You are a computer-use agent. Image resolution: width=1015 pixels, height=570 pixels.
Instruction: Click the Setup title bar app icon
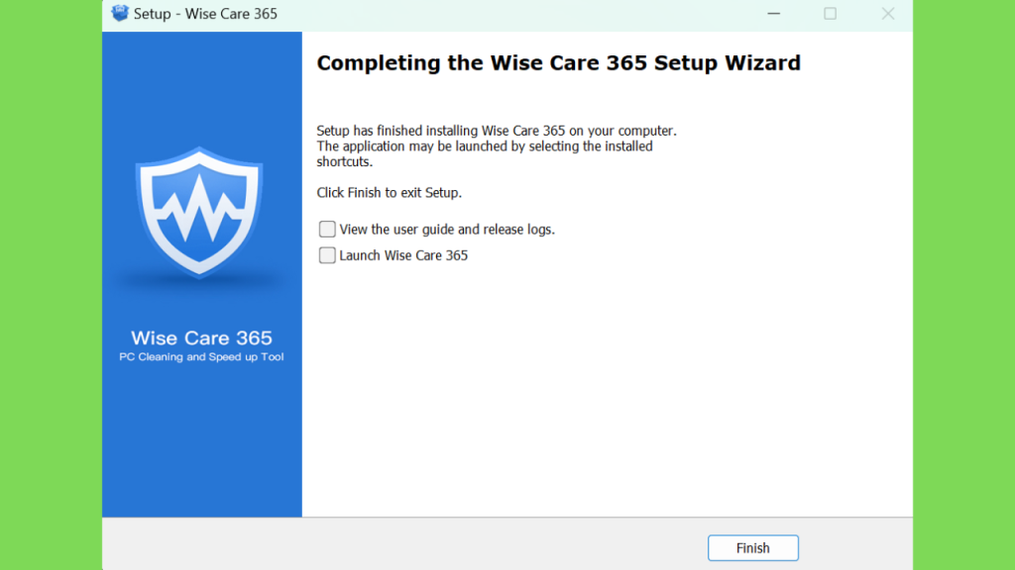(121, 14)
